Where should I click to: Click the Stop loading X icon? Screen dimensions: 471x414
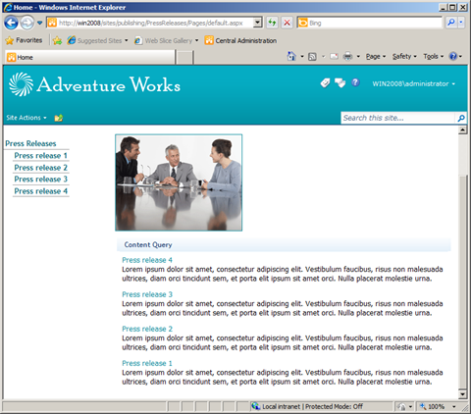point(287,23)
